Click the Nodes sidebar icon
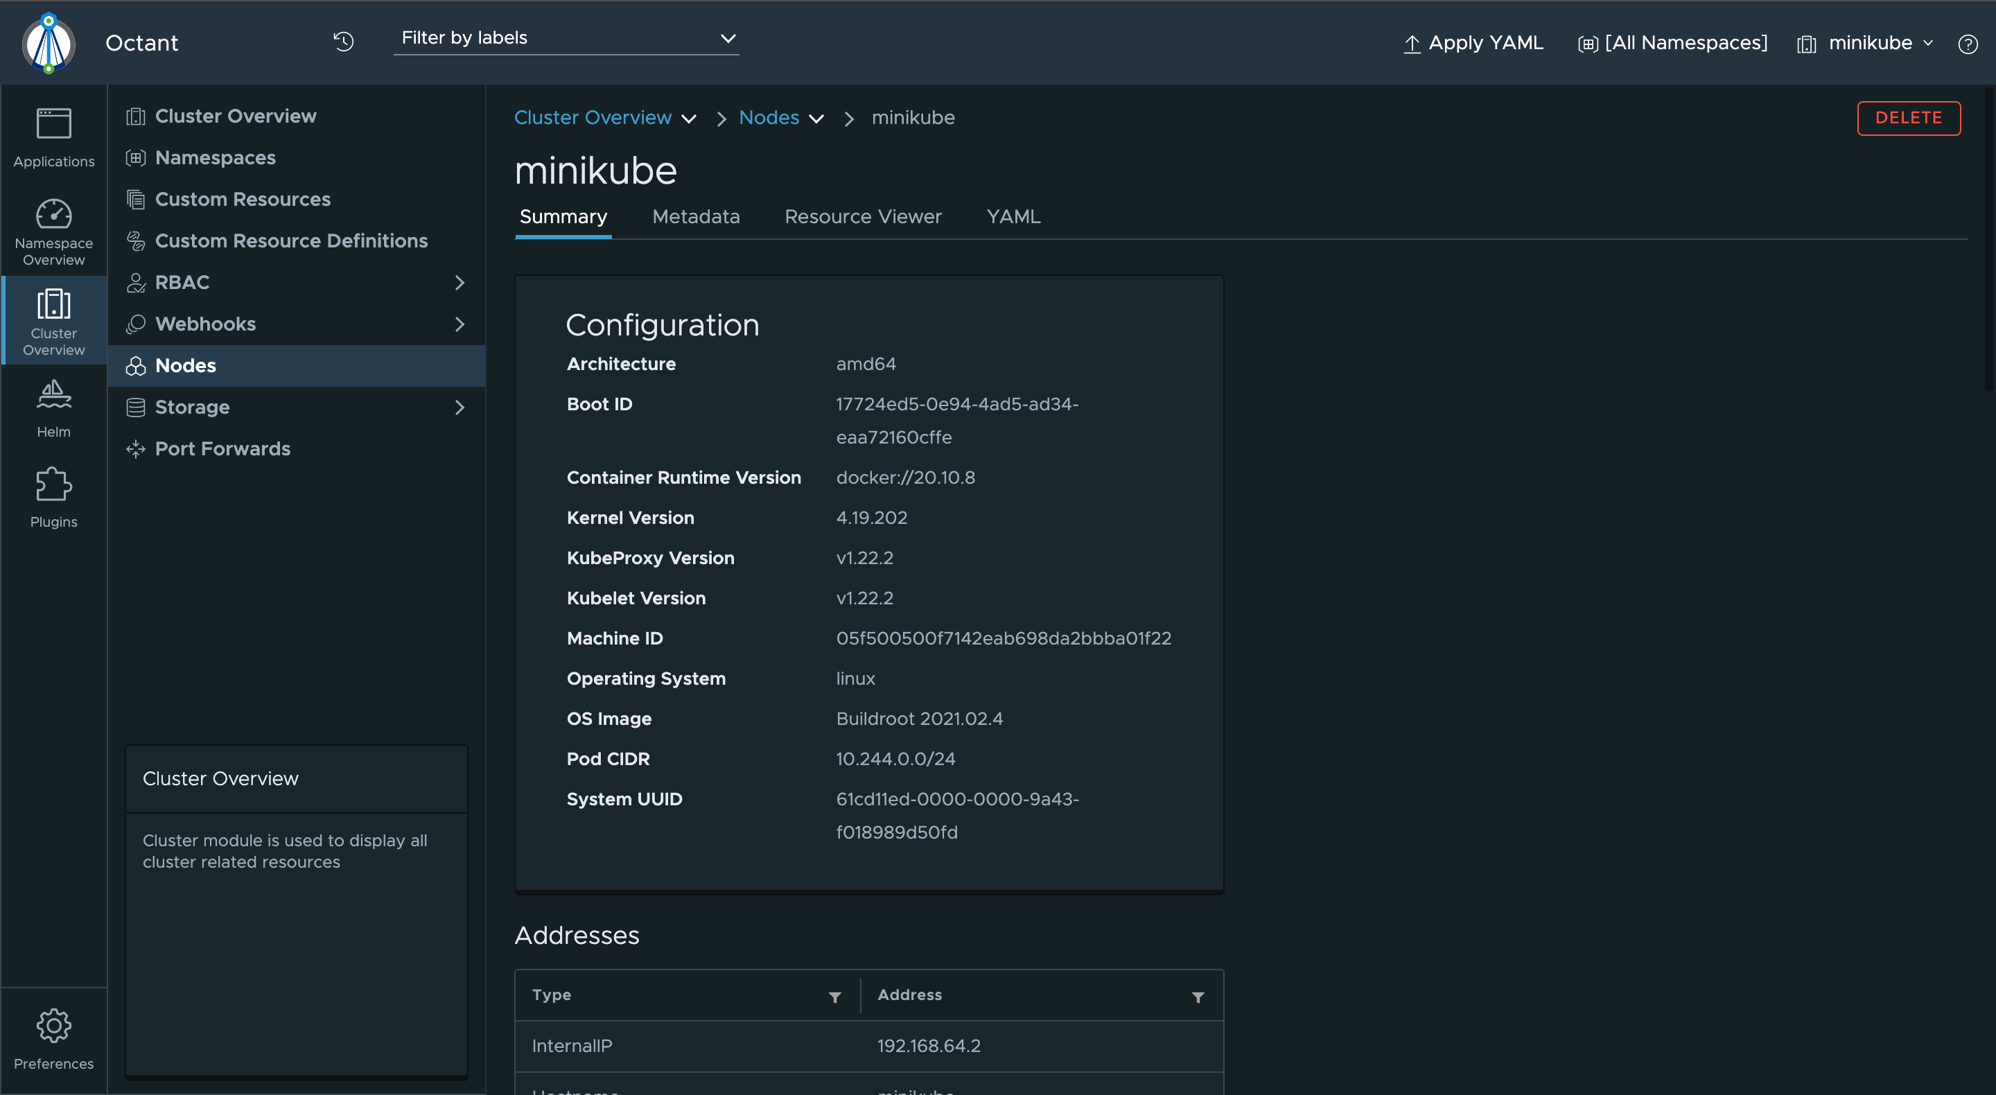This screenshot has width=1996, height=1095. [136, 366]
